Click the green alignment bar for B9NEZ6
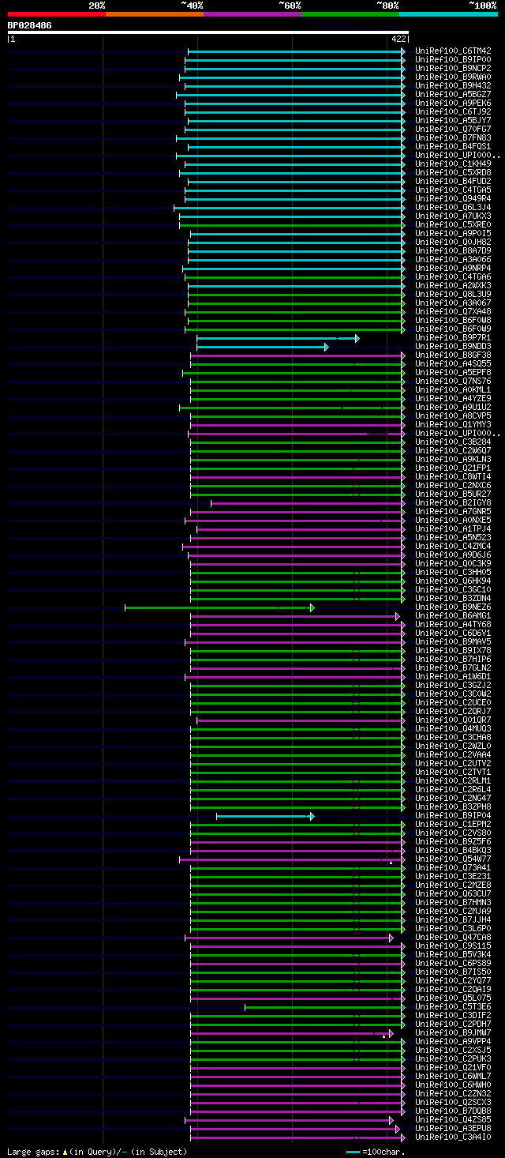This screenshot has width=505, height=1158. tap(219, 607)
